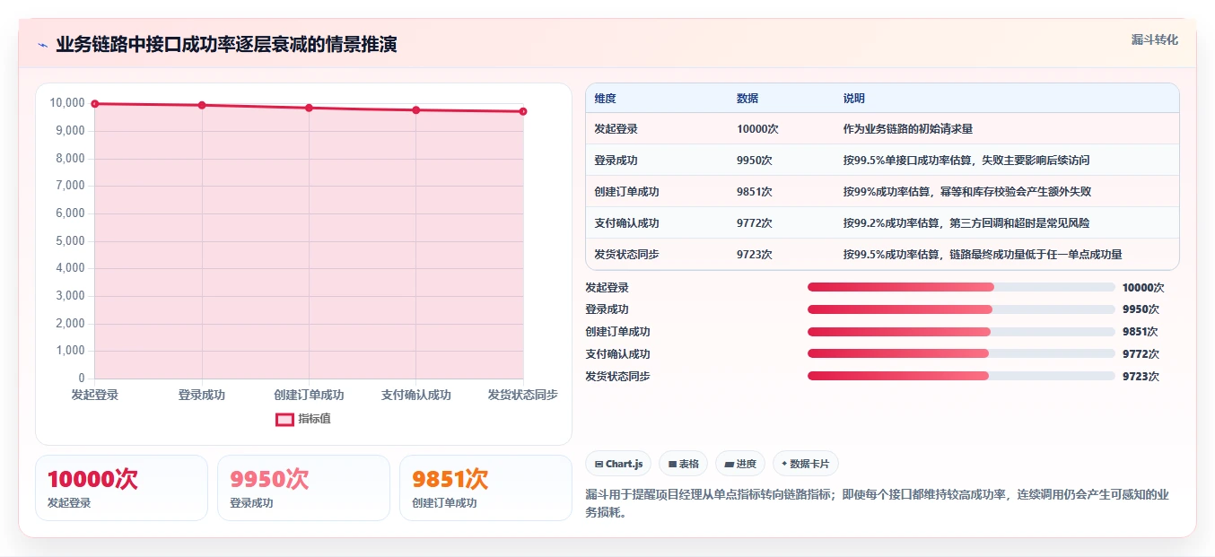Click the page title 业务链路中接口成功率逐层衰减的情景推演
The image size is (1215, 557).
226,45
